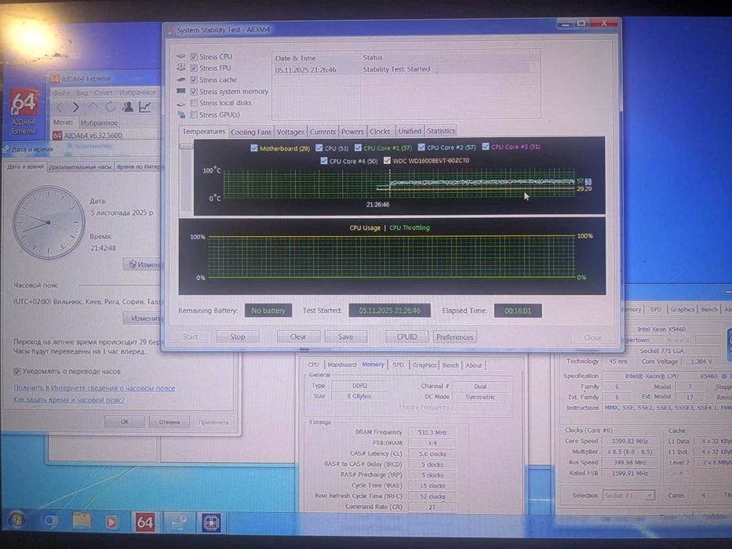Open the Temperatures tab

(x=203, y=132)
